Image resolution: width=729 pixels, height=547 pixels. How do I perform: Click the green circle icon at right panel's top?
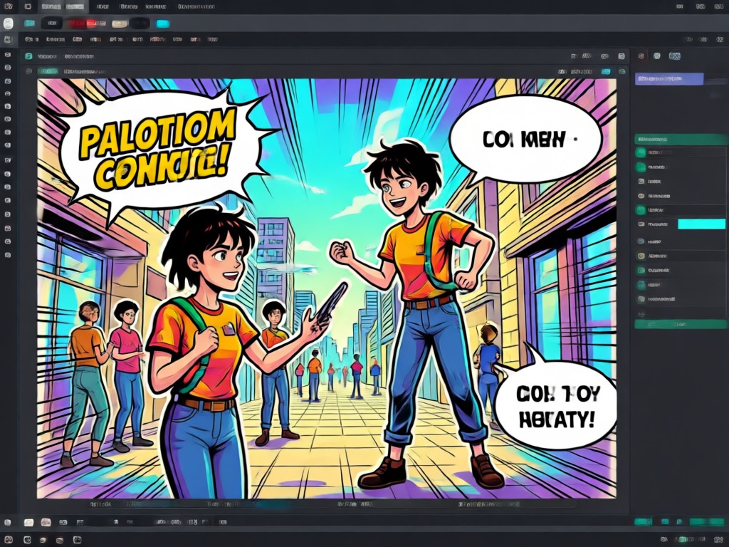(657, 56)
